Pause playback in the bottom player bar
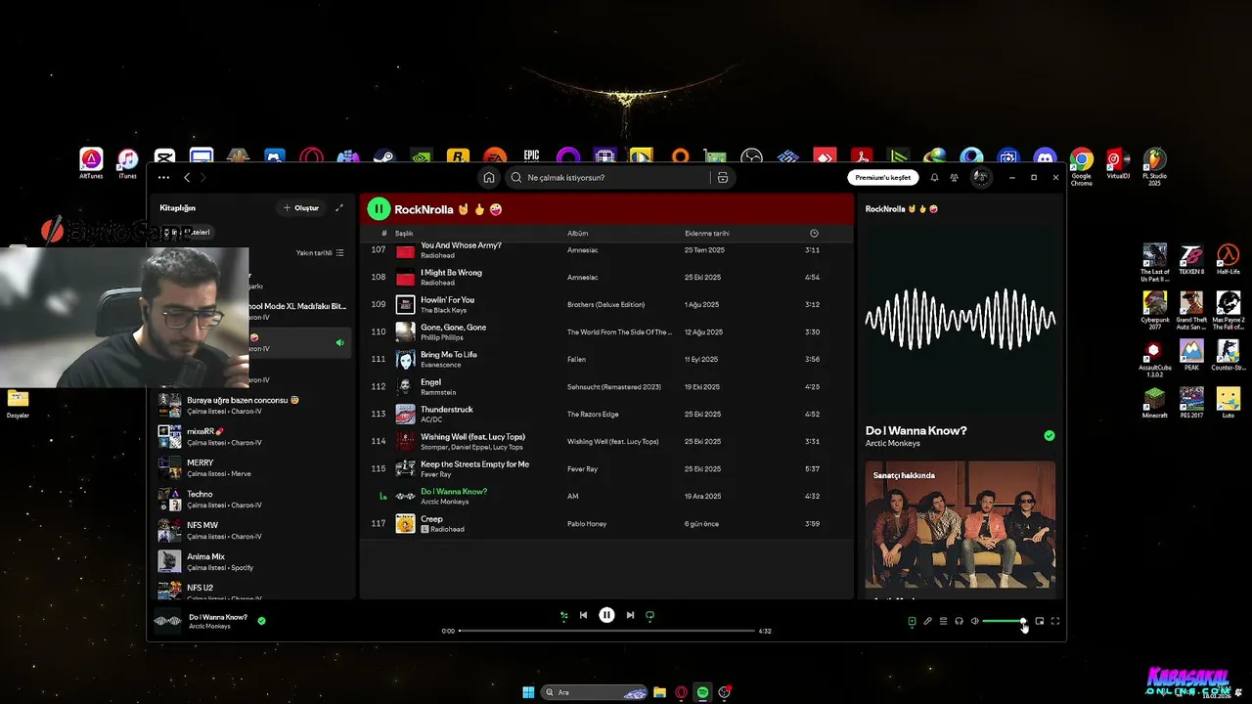Screen dimensions: 1252x704 pyautogui.click(x=606, y=615)
